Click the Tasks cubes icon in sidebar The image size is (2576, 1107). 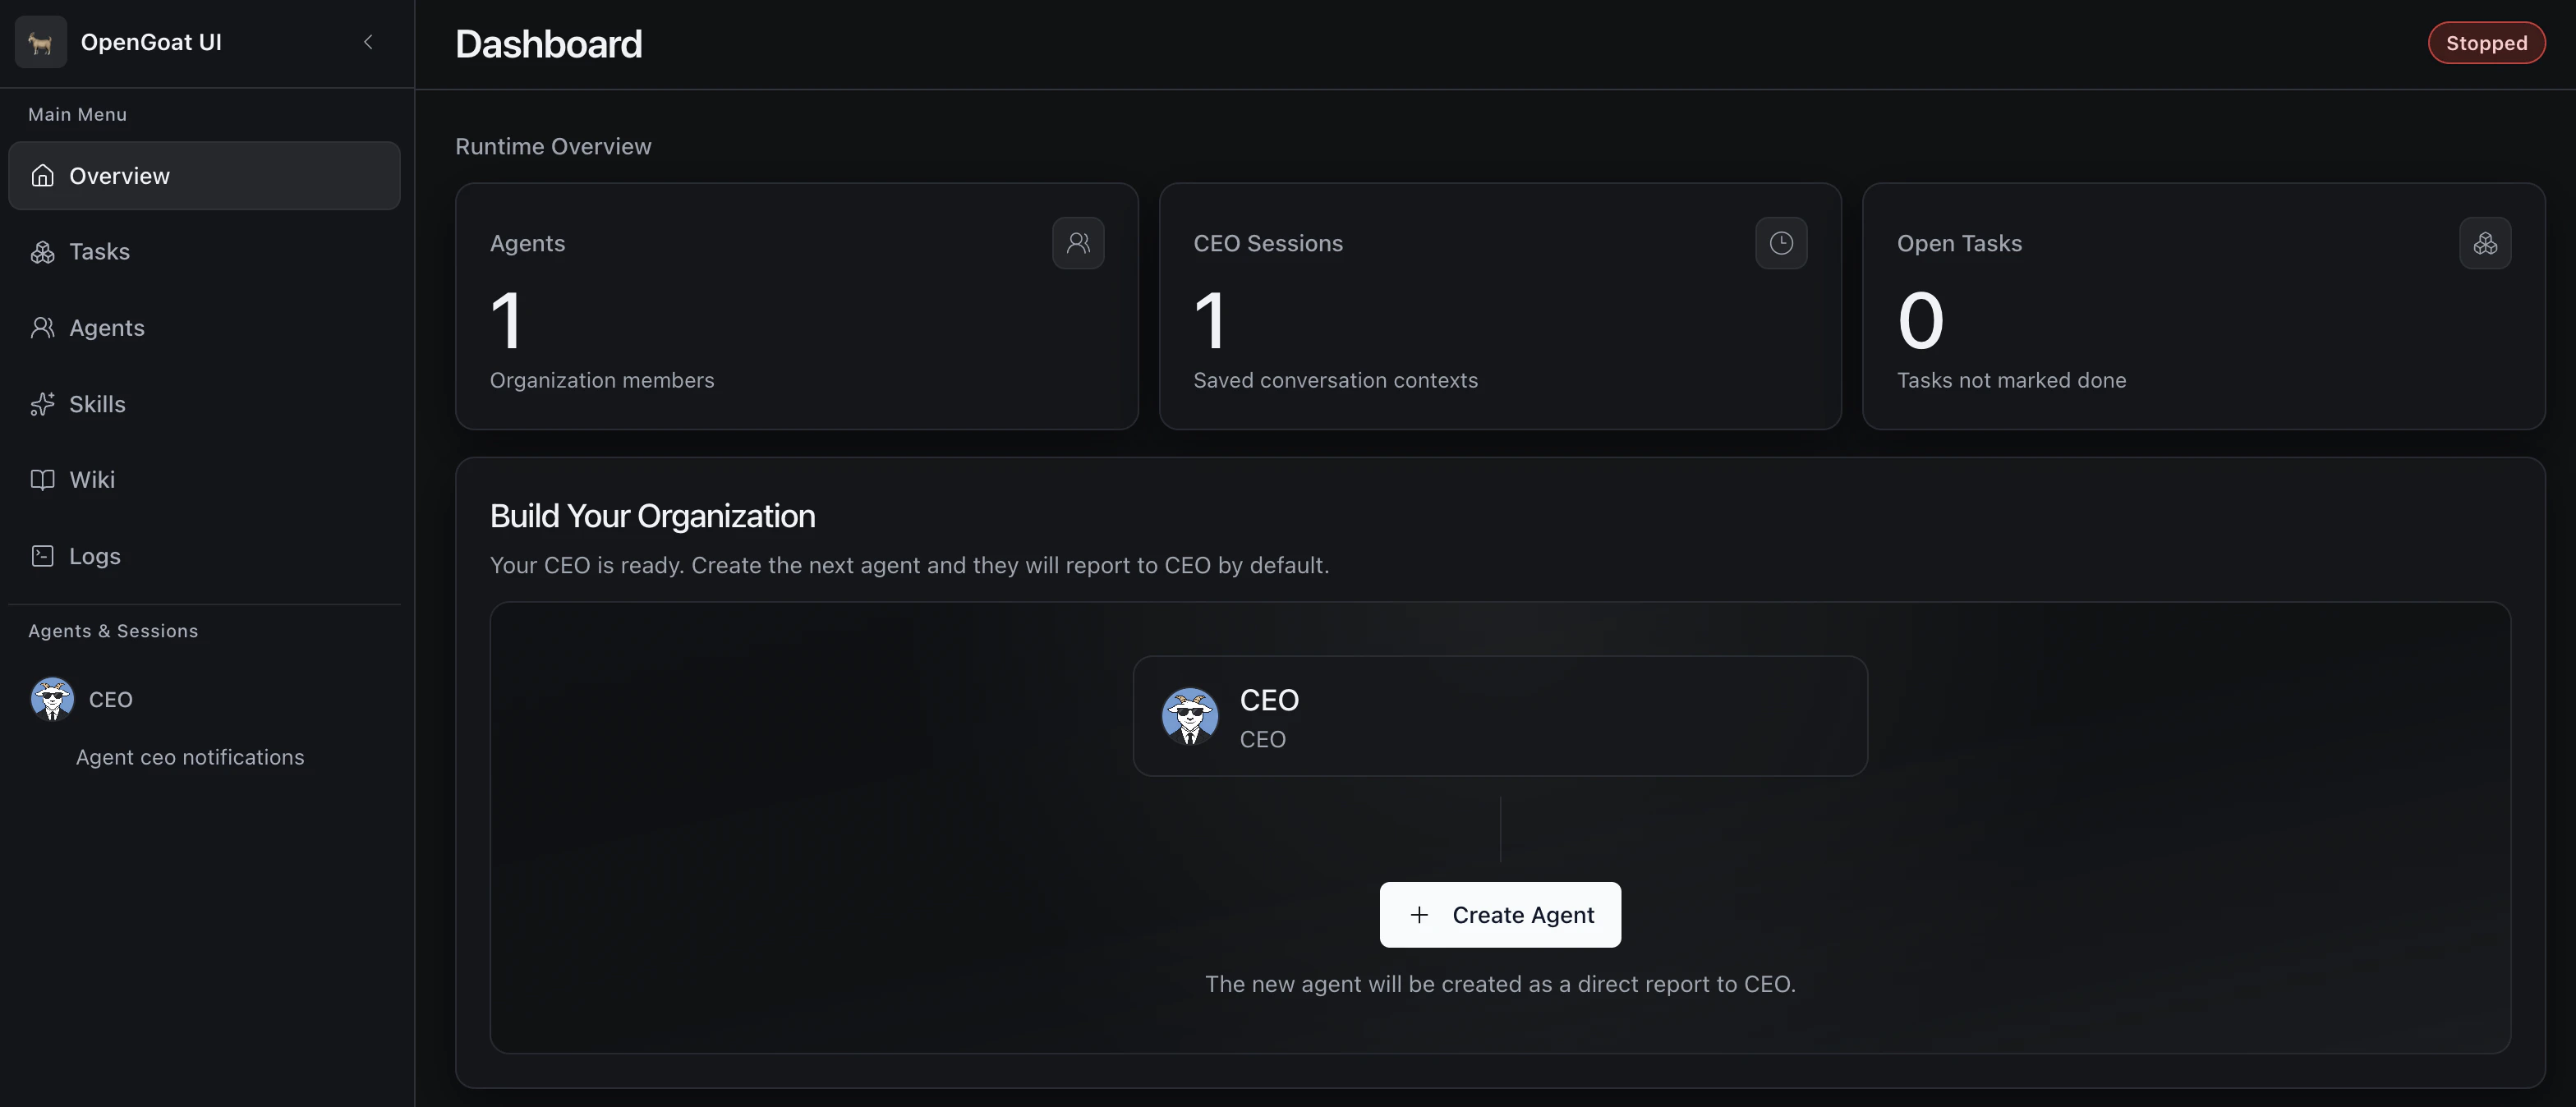click(x=42, y=252)
